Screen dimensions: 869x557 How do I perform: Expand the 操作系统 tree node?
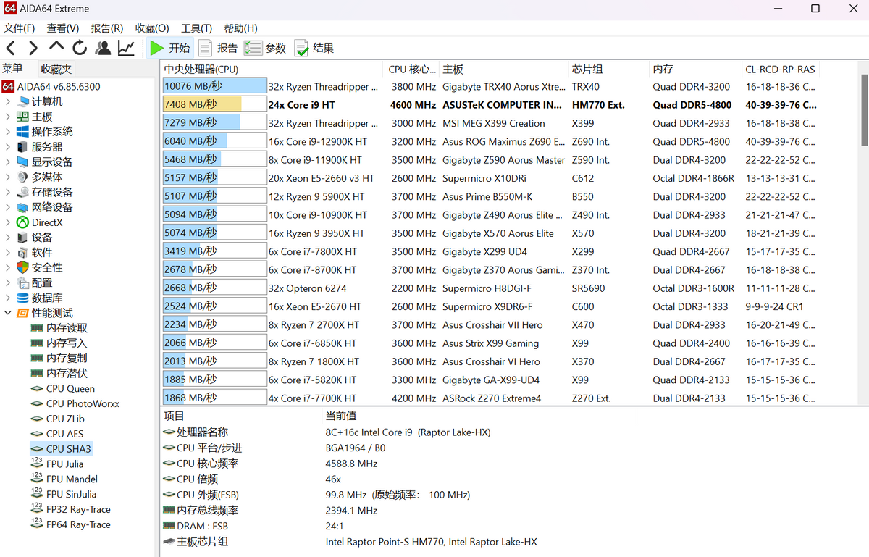pos(8,132)
